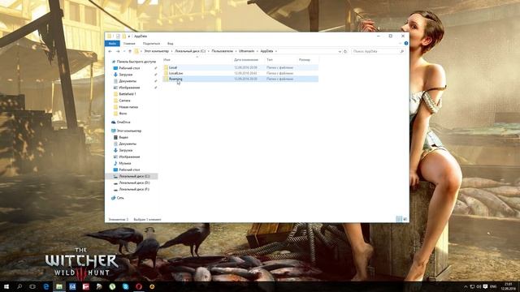
Task: Open the taskbar clock and date
Action: point(508,286)
